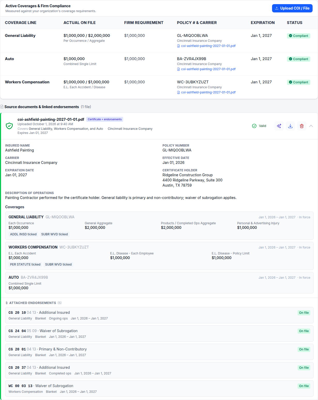Select the CG 20 10 Additional Insured endorsement

tap(159, 315)
